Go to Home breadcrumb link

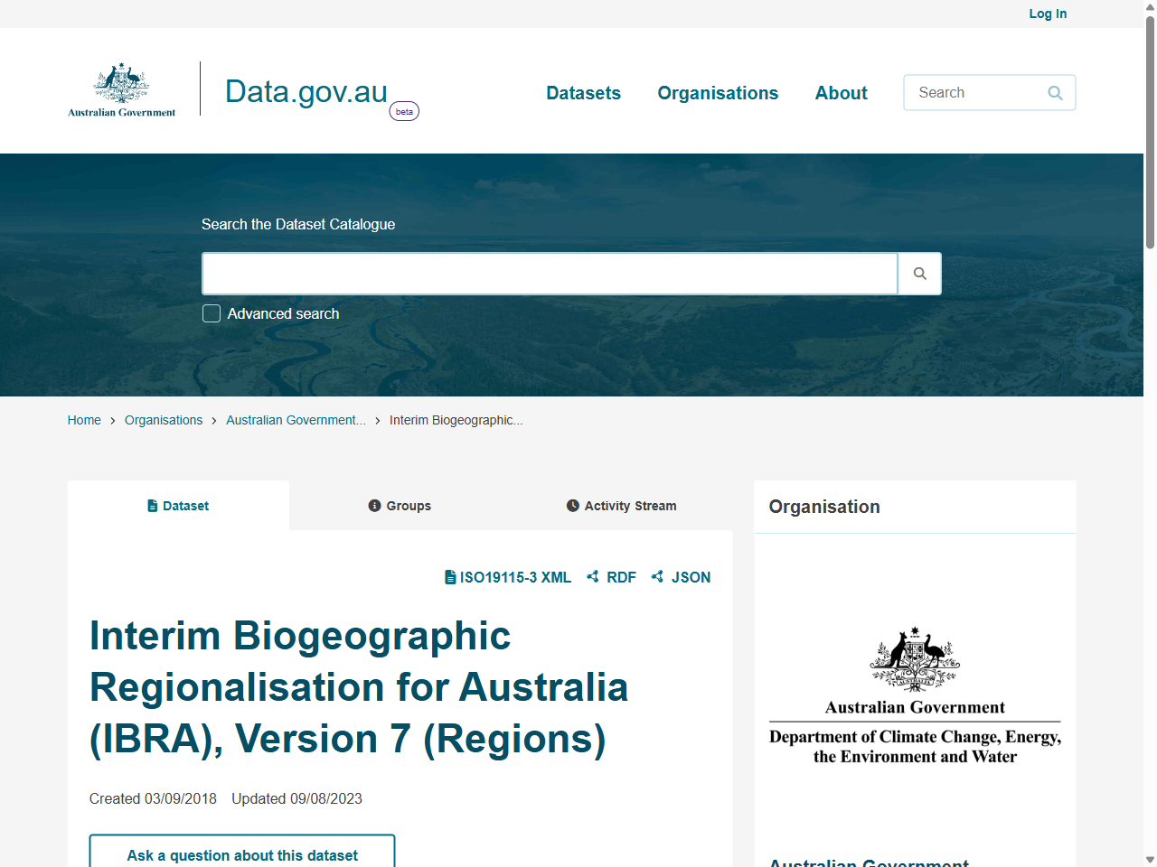pyautogui.click(x=84, y=420)
